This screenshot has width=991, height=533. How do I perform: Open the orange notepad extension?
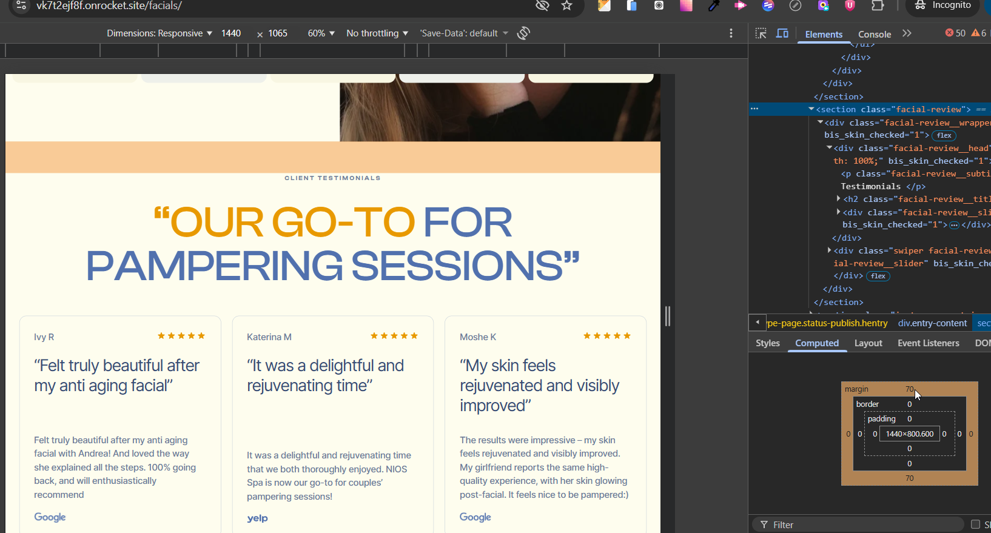(x=604, y=5)
